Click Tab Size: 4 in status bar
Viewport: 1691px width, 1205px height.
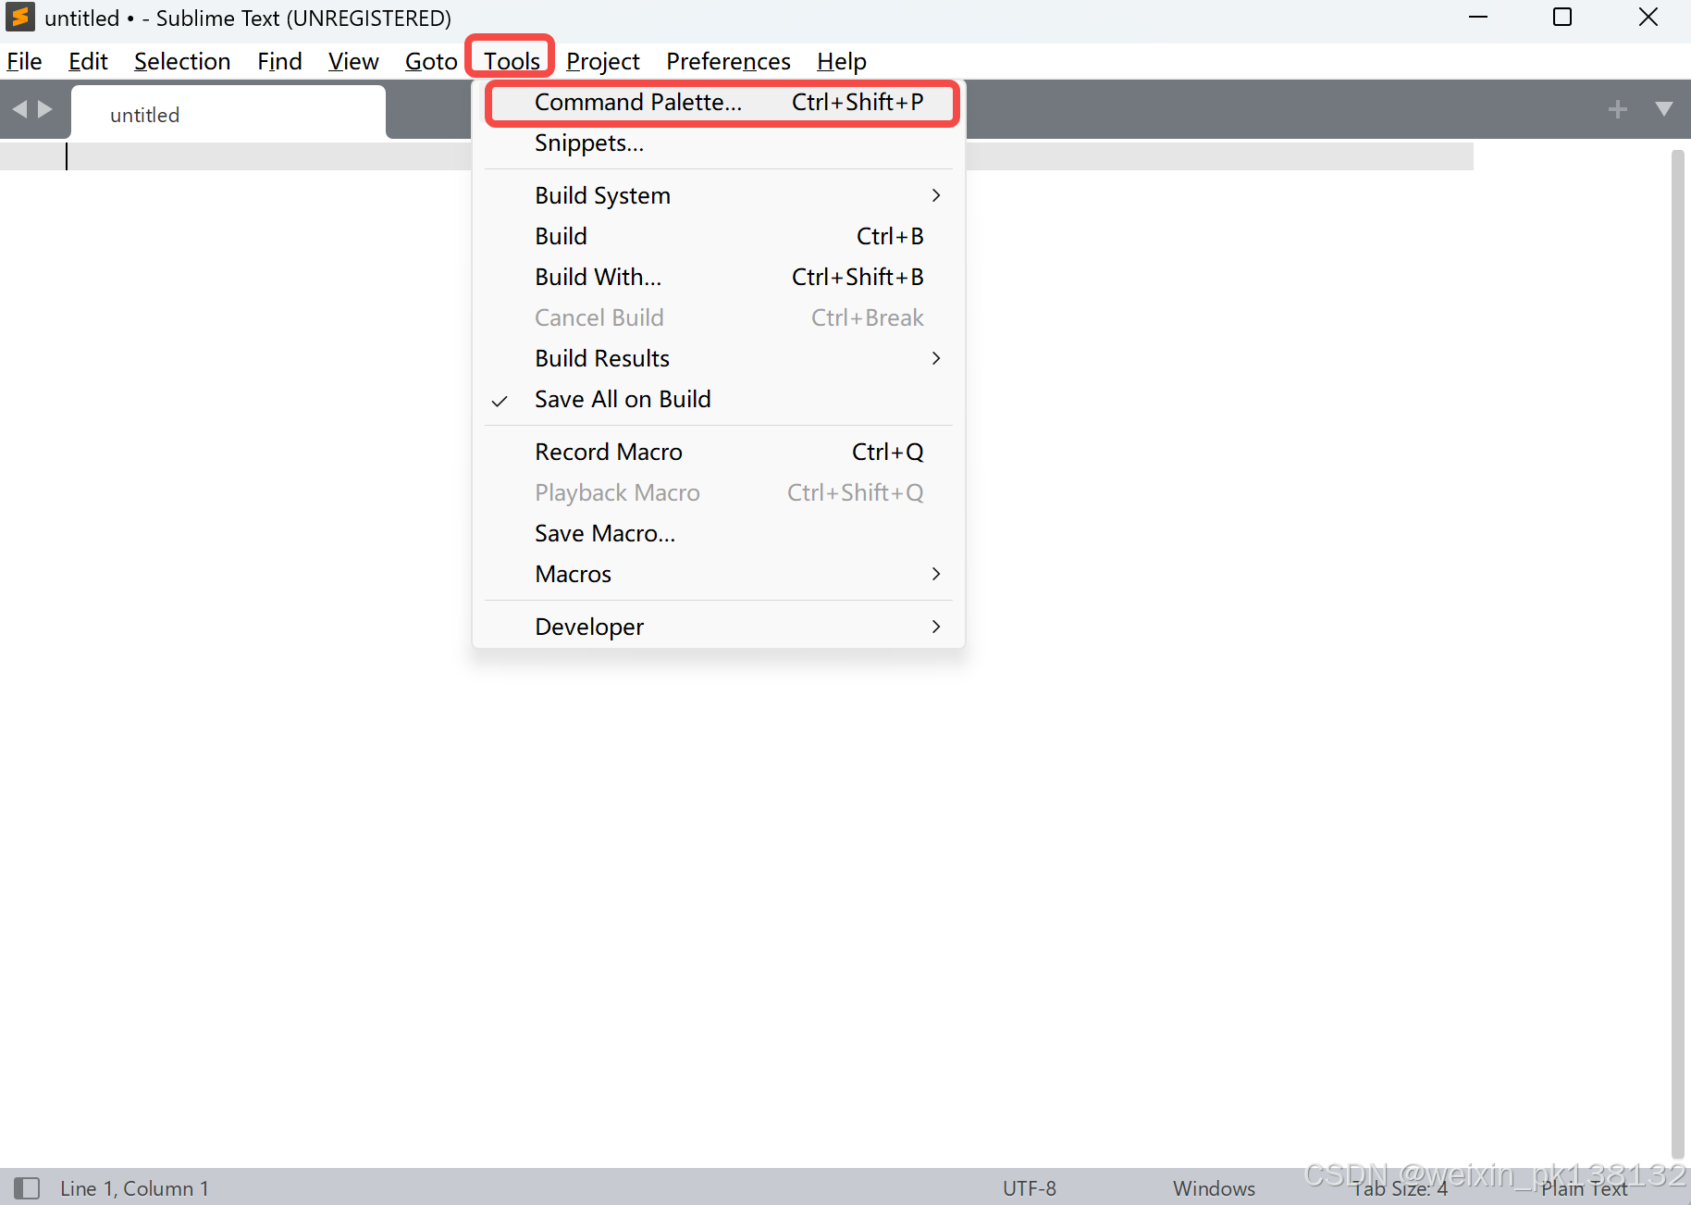pos(1399,1187)
